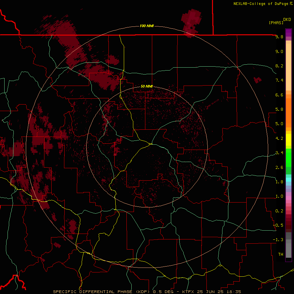Click the Specific Differential Phase caption text
The width and height of the screenshot is (294, 294).
[147, 292]
